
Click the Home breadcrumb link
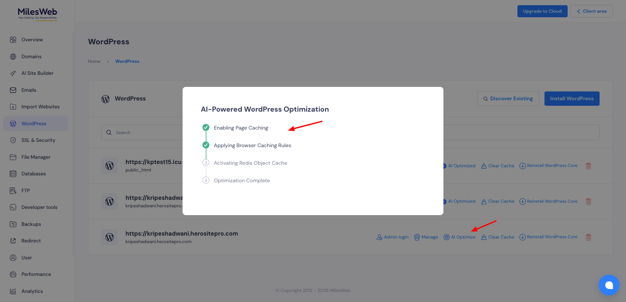tap(94, 61)
